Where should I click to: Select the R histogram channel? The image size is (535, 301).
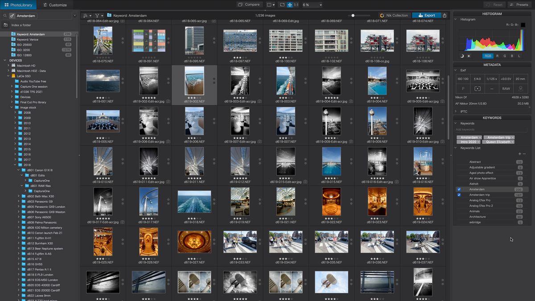coord(498,56)
